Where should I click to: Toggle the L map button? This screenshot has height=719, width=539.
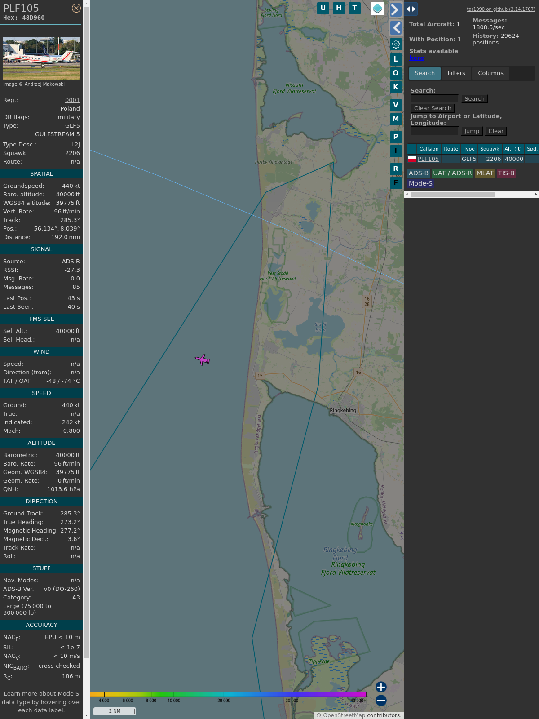click(x=396, y=59)
